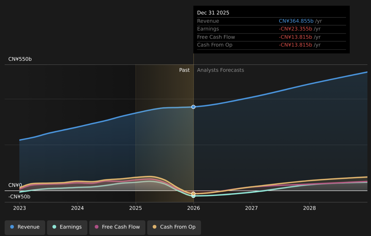Click the CN¥364.855b revenue value in tooltip
This screenshot has width=371, height=236.
pos(296,21)
